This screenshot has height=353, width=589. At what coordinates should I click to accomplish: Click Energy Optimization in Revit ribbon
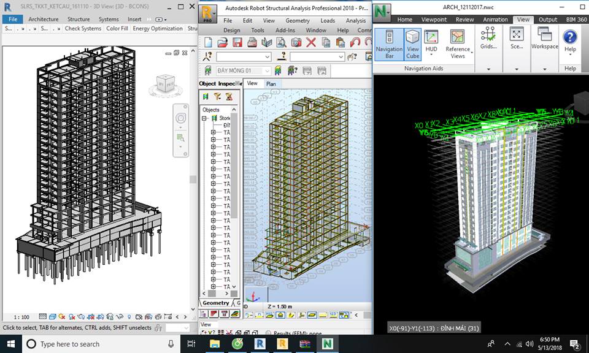point(158,29)
